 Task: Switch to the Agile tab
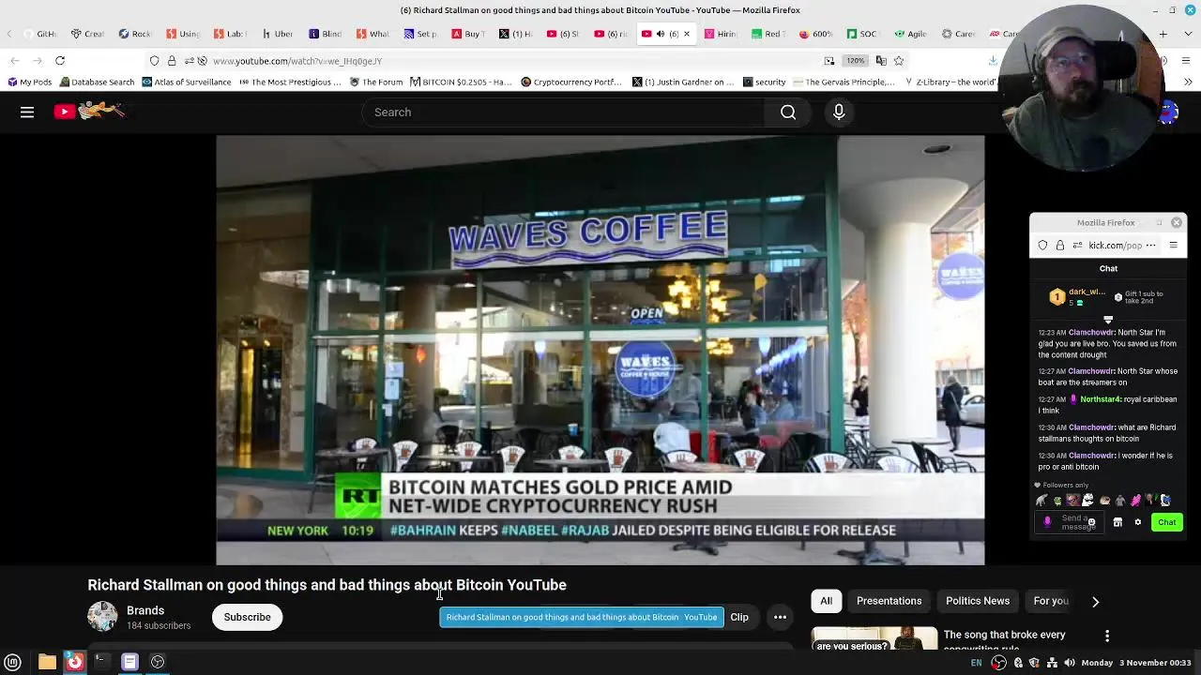(909, 34)
